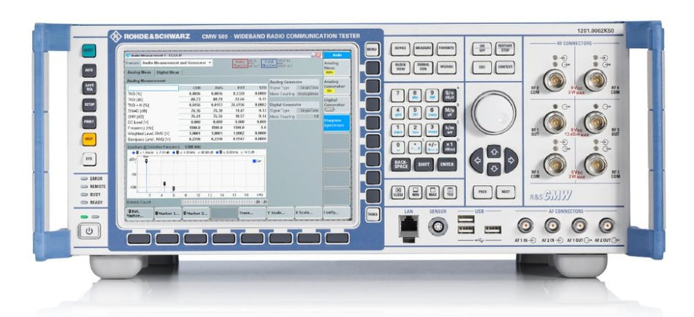694x317 pixels.
Task: Tap Y Scale softkey on screen
Action: point(281,213)
